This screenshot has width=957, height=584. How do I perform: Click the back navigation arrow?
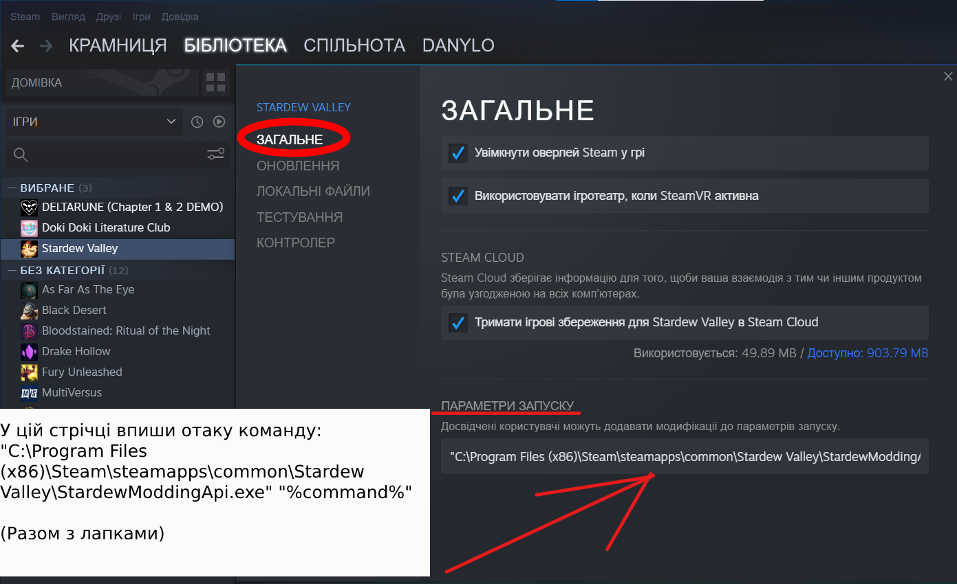click(18, 46)
